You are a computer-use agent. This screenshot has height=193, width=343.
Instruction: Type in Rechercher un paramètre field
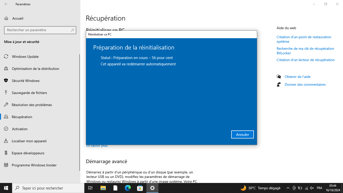pyautogui.click(x=38, y=30)
